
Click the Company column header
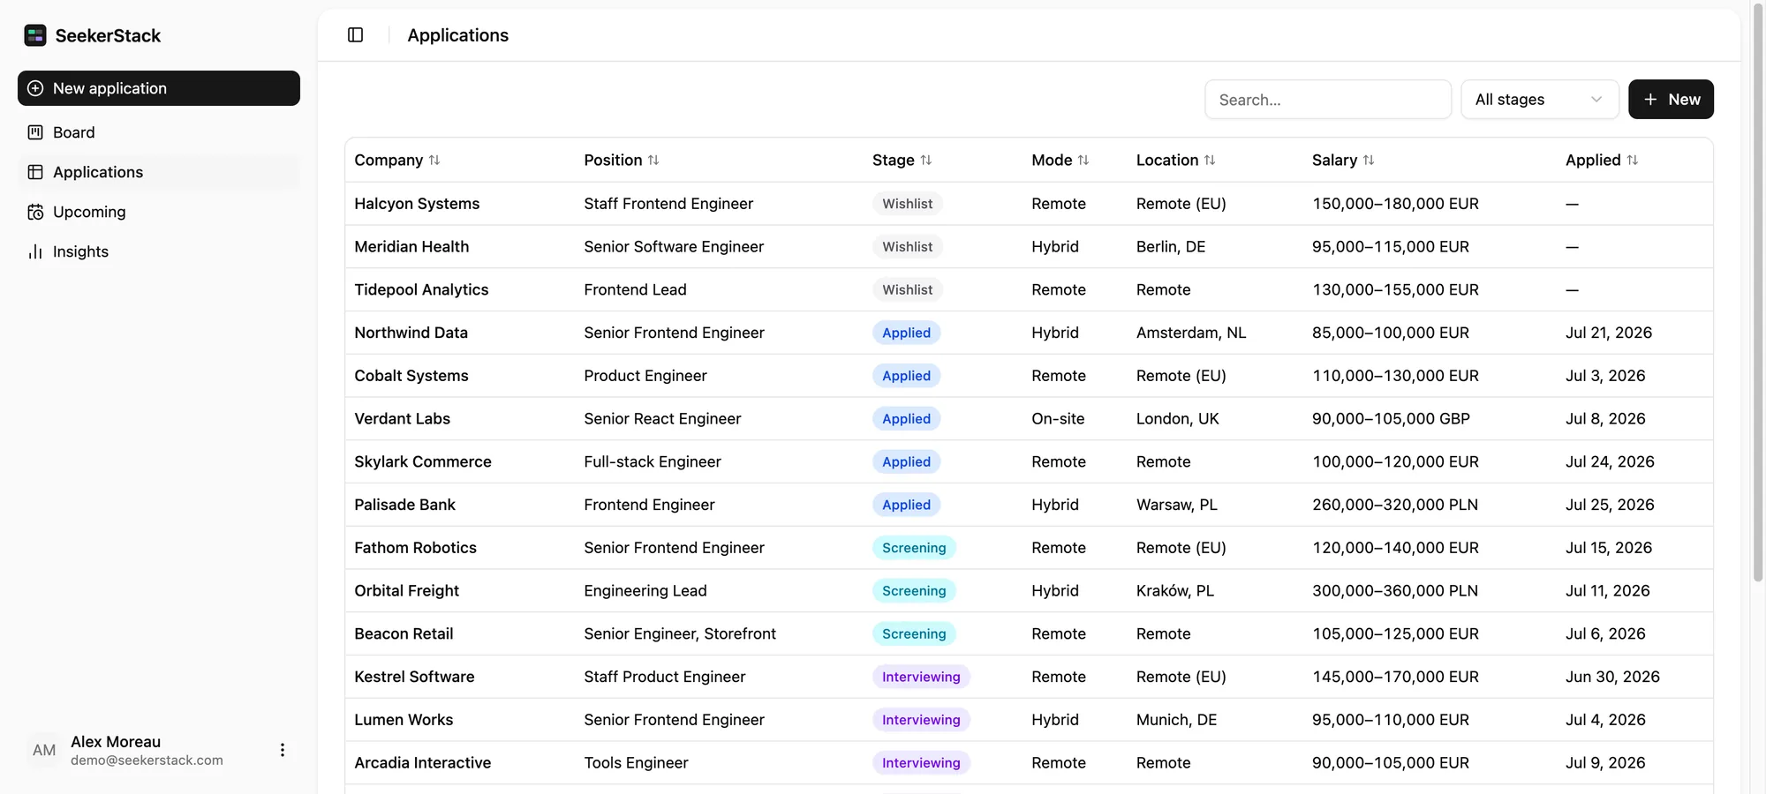coord(397,160)
